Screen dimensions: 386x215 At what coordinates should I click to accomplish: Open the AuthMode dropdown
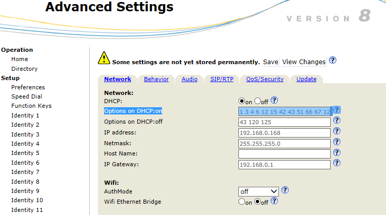tap(258, 191)
